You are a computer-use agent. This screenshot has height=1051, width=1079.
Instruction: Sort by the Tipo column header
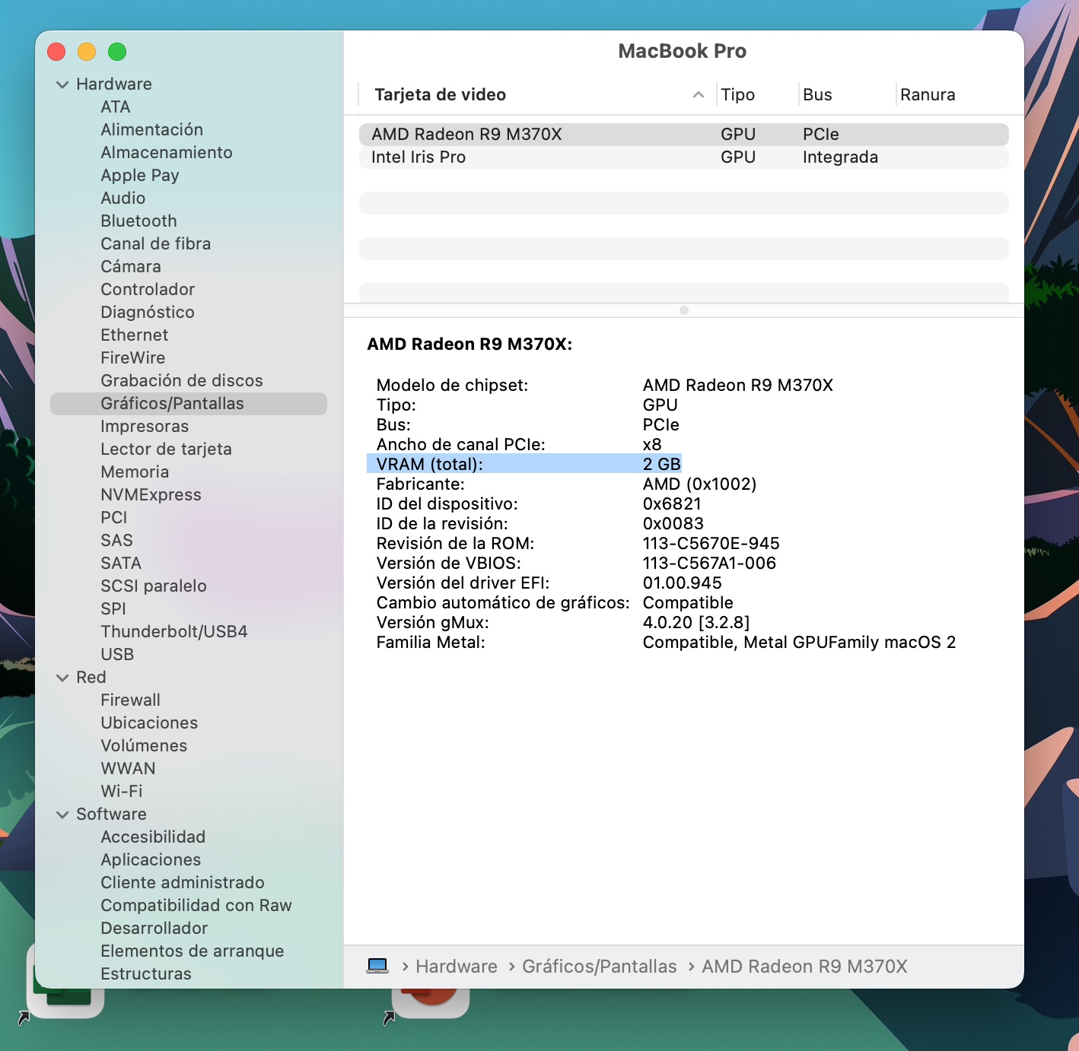point(737,95)
